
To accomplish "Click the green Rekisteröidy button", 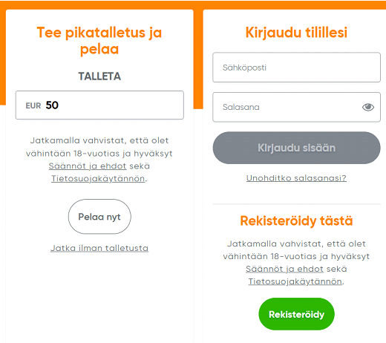I will click(x=296, y=314).
